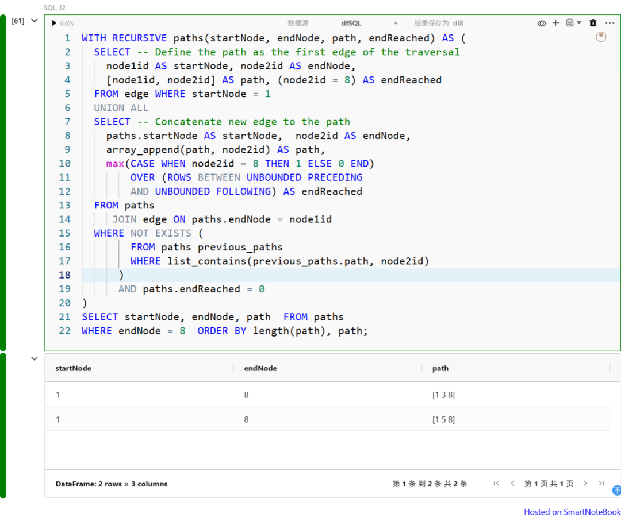
Task: Go to the previous results page
Action: click(512, 484)
